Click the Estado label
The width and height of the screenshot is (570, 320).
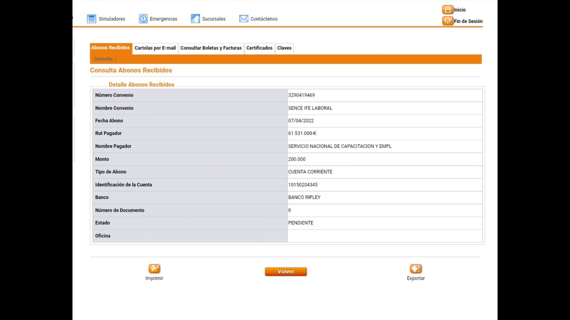pyautogui.click(x=103, y=223)
